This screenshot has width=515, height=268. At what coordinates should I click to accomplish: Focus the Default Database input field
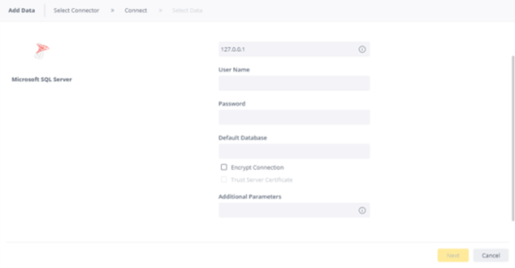pos(295,151)
